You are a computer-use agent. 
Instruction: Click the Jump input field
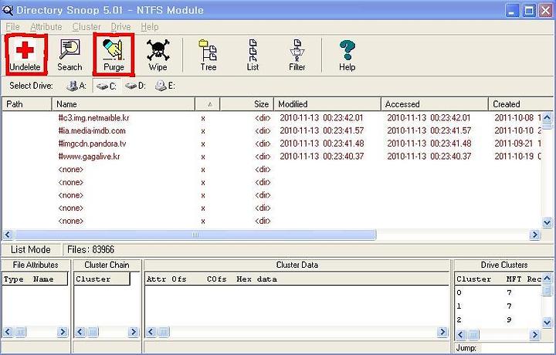(516, 348)
